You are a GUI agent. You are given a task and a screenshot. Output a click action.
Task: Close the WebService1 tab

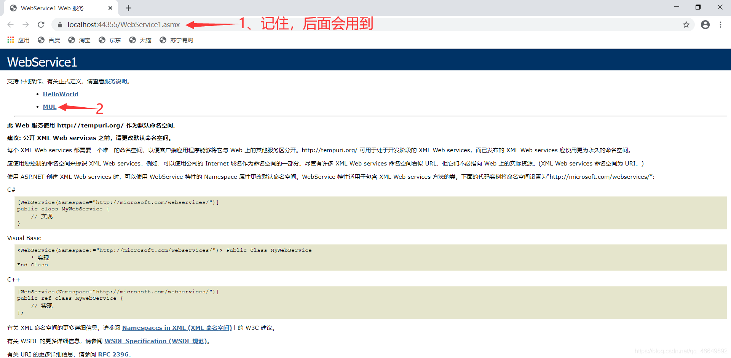(x=110, y=8)
